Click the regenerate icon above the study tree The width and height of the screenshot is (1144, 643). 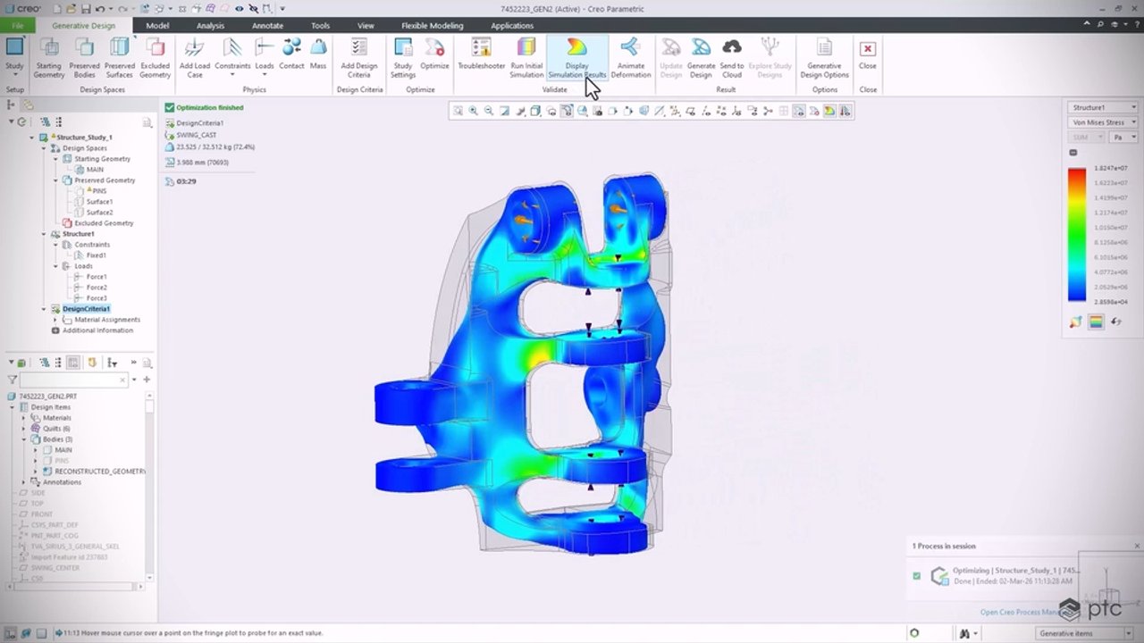tap(21, 121)
